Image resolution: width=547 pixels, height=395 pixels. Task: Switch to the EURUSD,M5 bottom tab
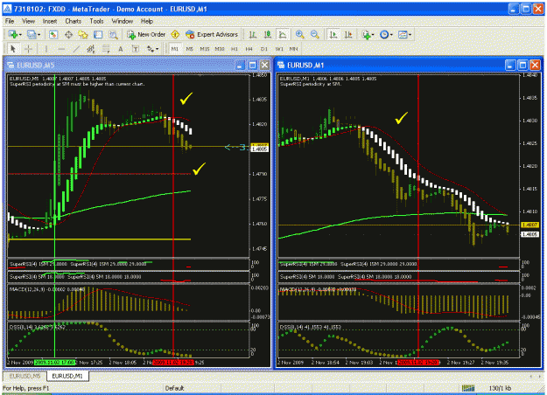point(25,376)
